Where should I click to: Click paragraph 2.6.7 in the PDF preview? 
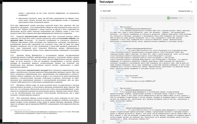(45, 90)
